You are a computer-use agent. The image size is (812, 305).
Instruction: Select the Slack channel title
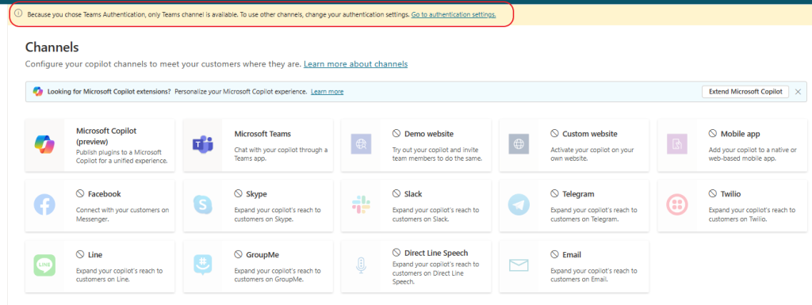(413, 194)
